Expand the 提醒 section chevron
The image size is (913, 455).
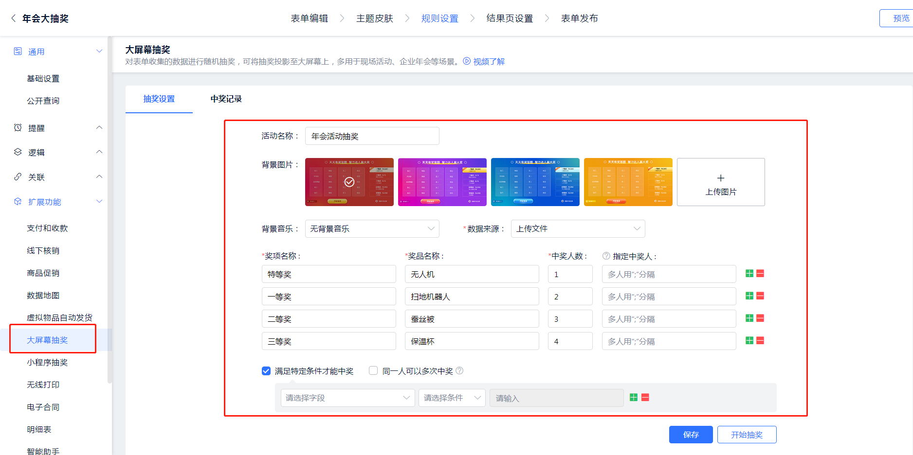[99, 127]
